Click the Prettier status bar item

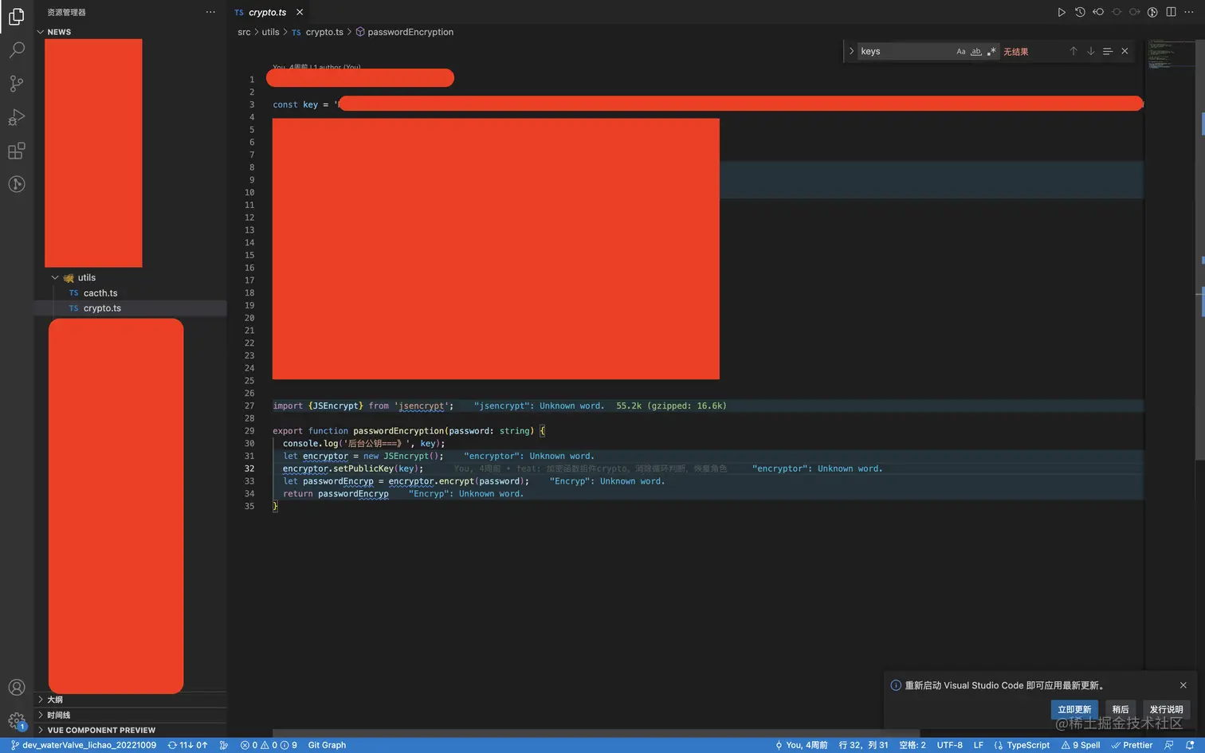1132,745
